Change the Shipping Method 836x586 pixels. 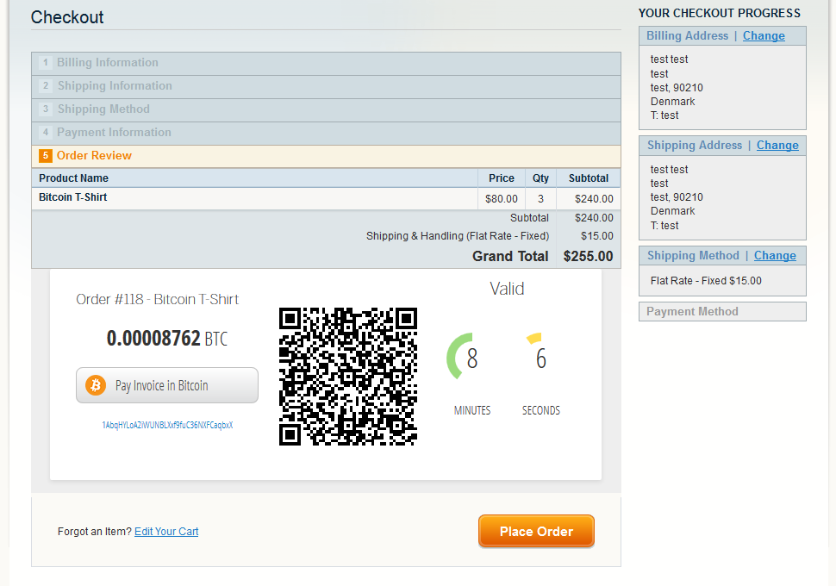click(x=775, y=256)
